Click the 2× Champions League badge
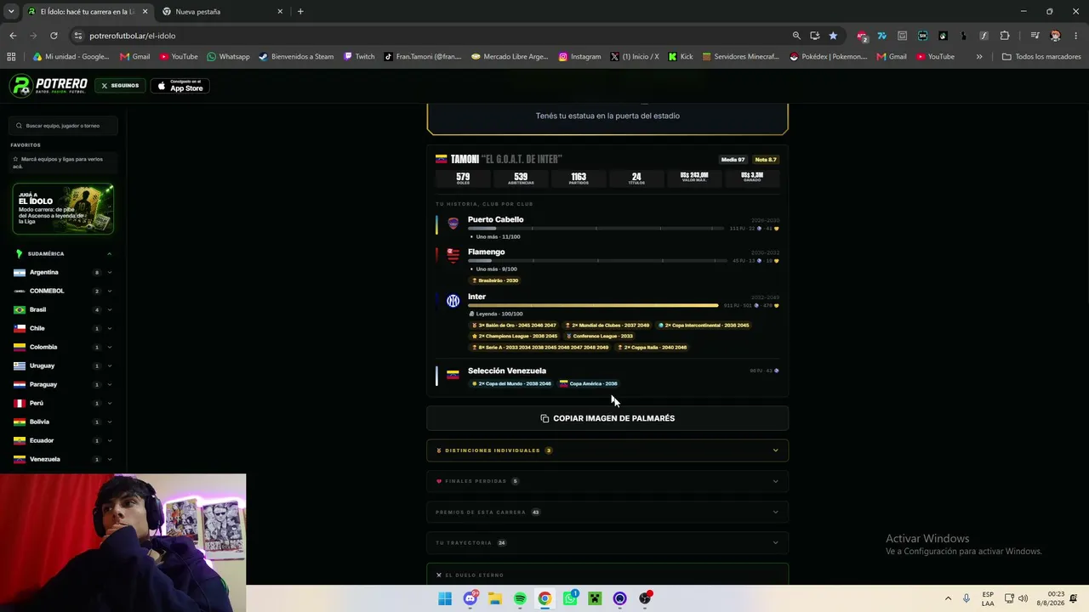This screenshot has width=1089, height=612. tap(515, 337)
